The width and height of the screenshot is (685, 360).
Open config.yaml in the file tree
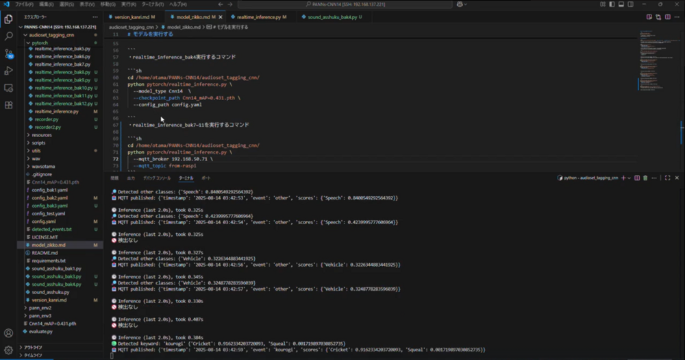[x=43, y=221]
